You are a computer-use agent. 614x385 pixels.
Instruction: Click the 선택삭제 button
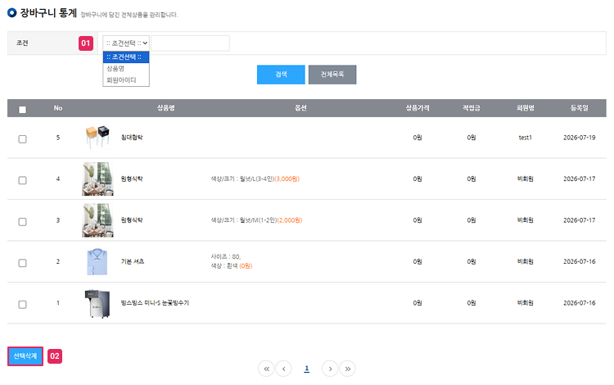point(25,356)
